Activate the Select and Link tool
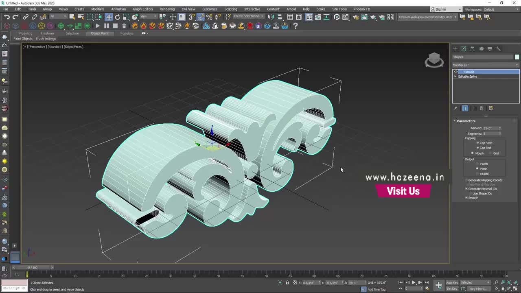 pos(26,17)
